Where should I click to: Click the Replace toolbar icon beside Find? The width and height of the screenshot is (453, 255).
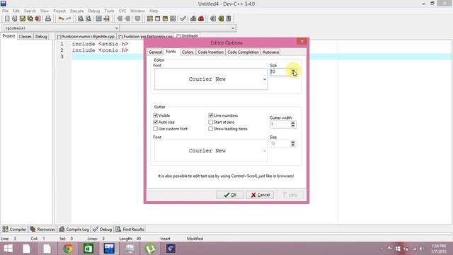point(88,19)
